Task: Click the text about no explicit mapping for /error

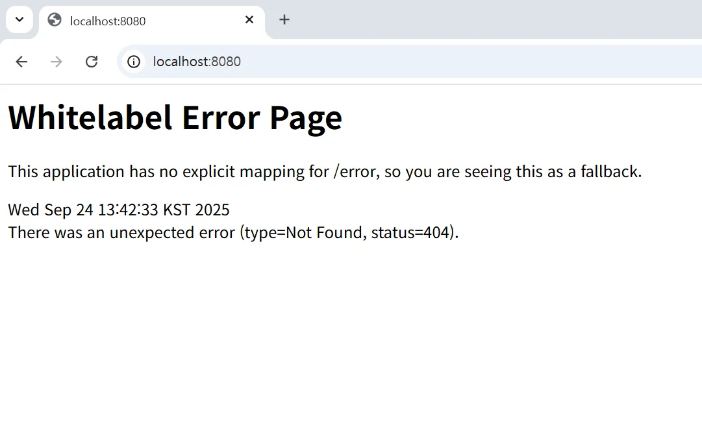Action: (x=325, y=171)
